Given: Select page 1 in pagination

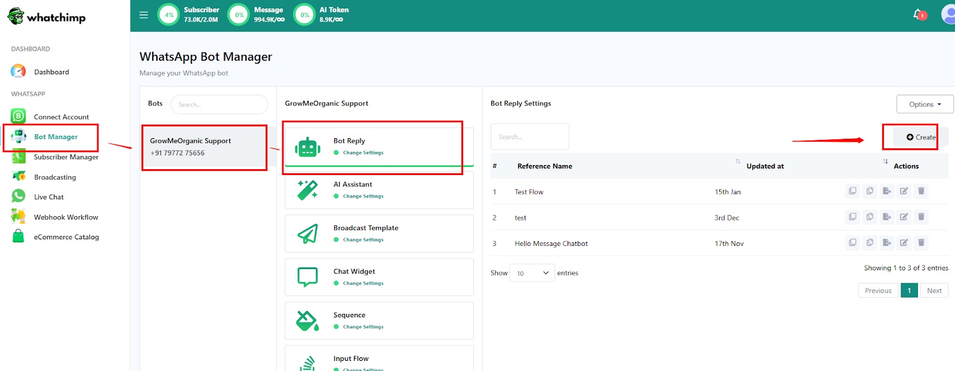Looking at the screenshot, I should coord(909,291).
